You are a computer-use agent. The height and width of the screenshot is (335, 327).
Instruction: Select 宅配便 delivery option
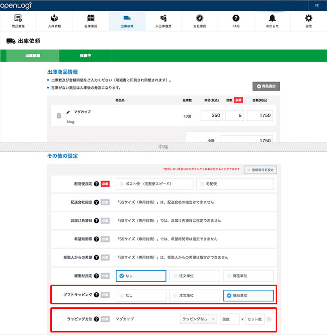coord(235,184)
